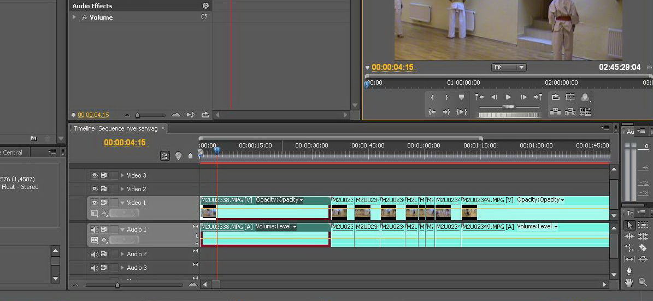This screenshot has height=301, width=653.
Task: Toggle track lock box for Audio 1
Action: (x=114, y=229)
